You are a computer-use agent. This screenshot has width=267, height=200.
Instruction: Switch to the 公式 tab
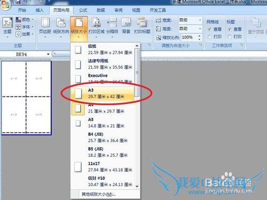click(83, 10)
